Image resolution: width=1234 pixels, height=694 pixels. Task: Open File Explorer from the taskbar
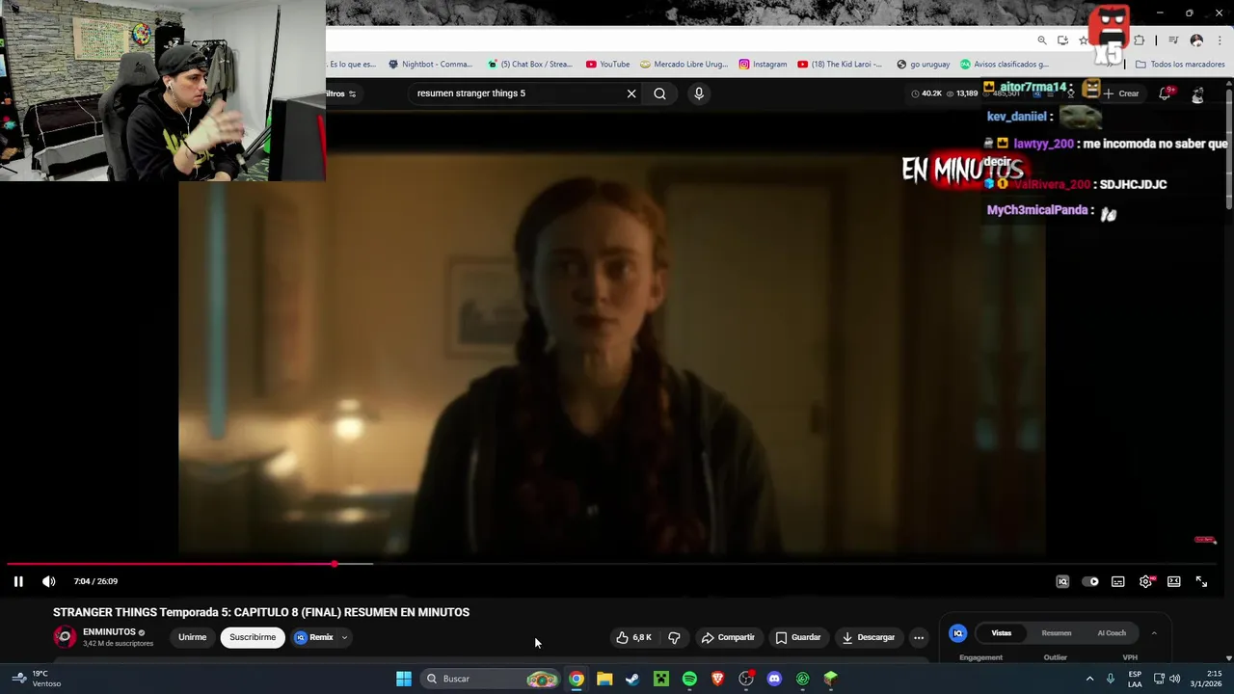click(x=604, y=679)
